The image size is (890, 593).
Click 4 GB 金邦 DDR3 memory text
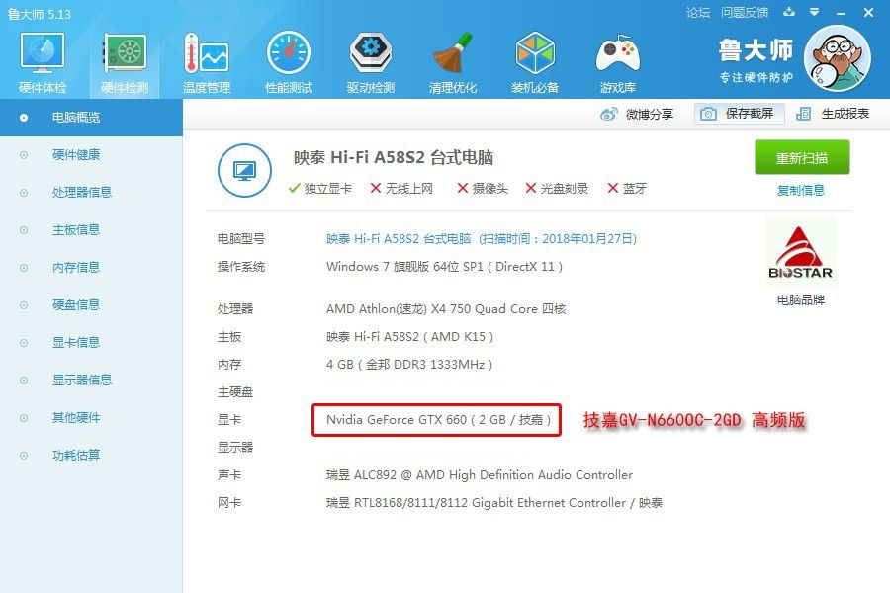tap(409, 365)
